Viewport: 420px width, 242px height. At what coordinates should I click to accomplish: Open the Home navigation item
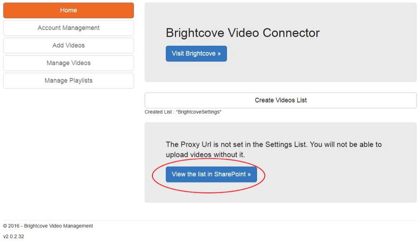(68, 10)
